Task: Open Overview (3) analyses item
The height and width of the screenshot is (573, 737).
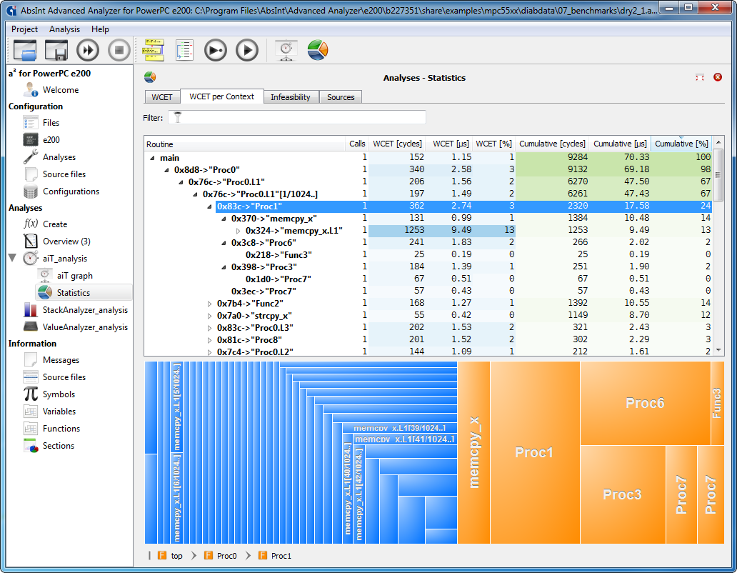Action: 66,241
